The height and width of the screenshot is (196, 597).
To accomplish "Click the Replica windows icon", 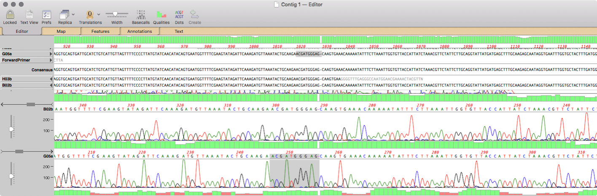I will click(64, 15).
